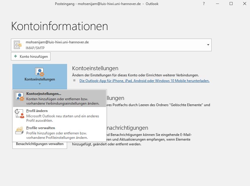The width and height of the screenshot is (250, 186).
Task: Click the Profil ändern icon
Action: pyautogui.click(x=20, y=113)
